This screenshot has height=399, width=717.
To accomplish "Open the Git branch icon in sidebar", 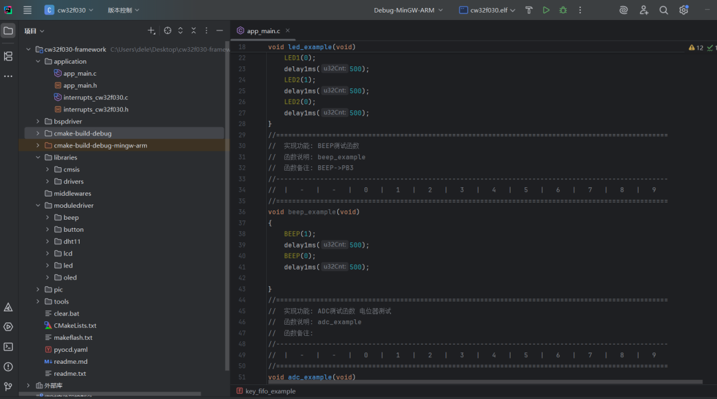I will click(x=8, y=386).
